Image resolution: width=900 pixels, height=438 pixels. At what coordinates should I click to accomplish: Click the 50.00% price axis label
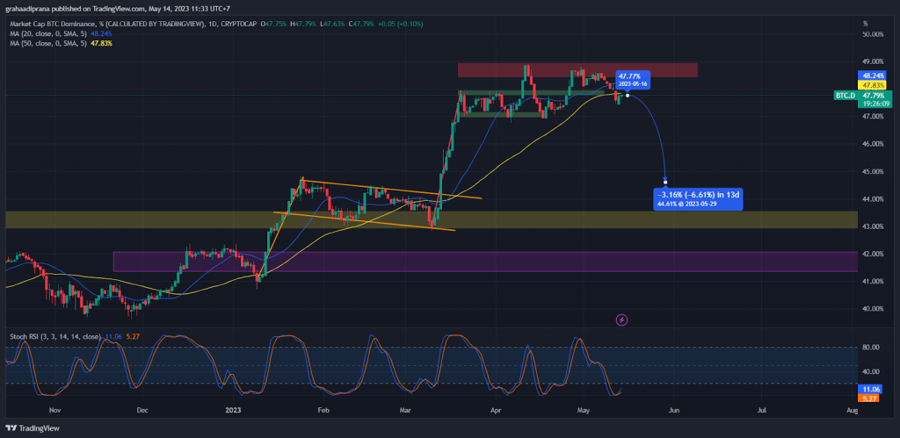click(873, 34)
